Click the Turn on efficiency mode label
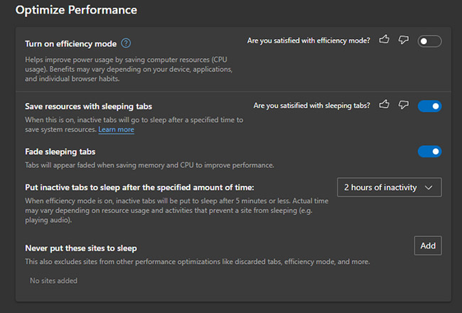462x313 pixels. 70,44
